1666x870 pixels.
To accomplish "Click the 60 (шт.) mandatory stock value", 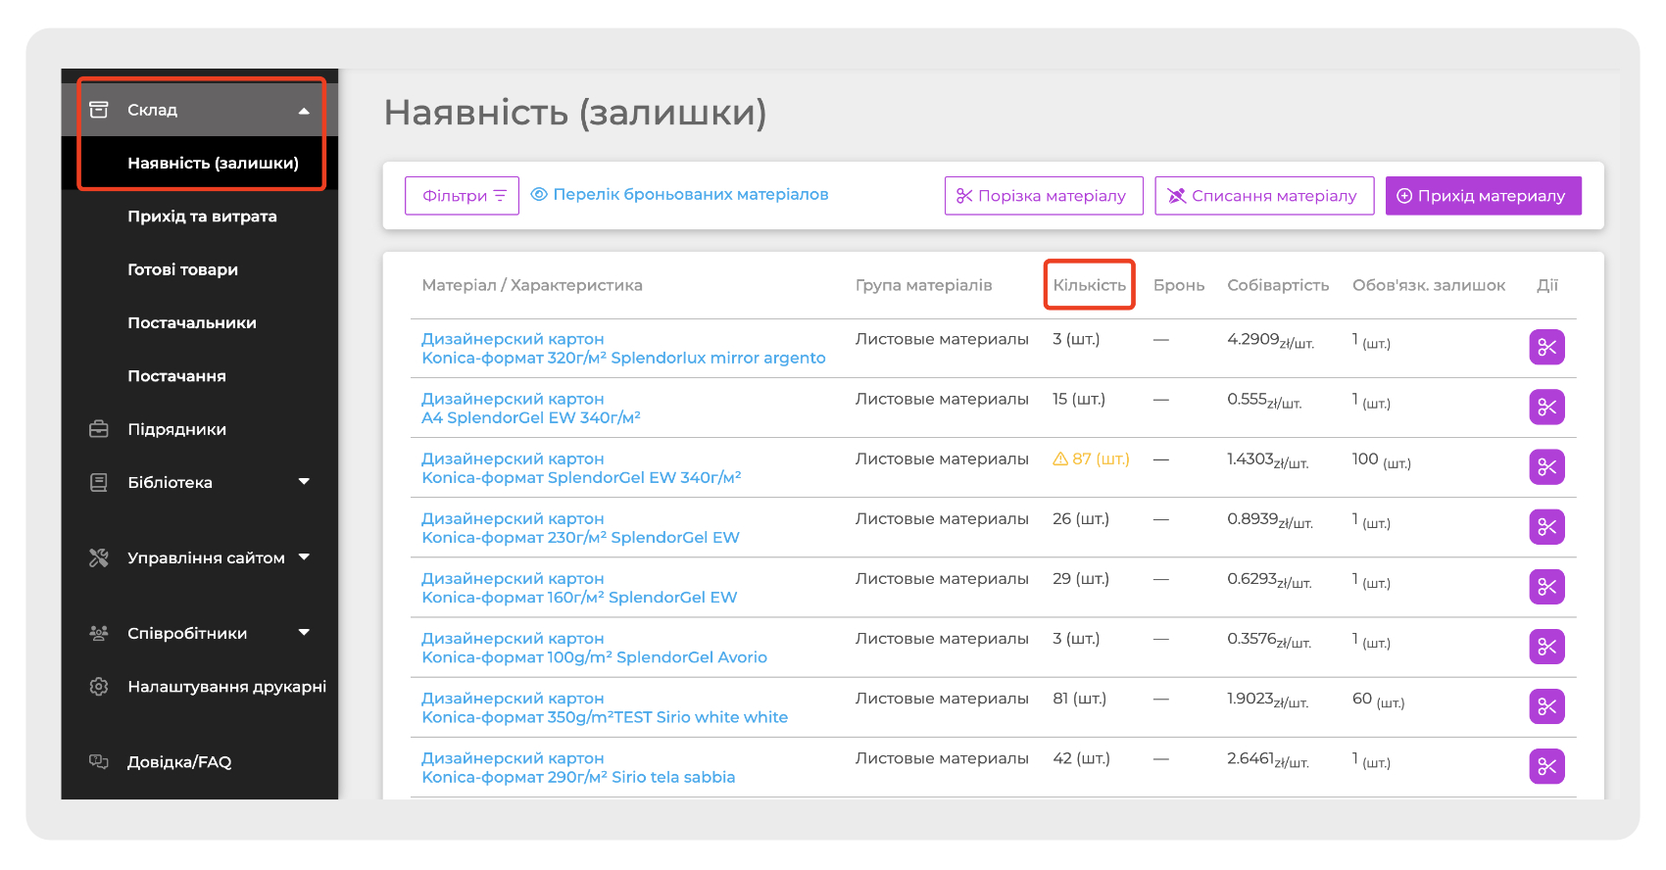I will 1378,700.
